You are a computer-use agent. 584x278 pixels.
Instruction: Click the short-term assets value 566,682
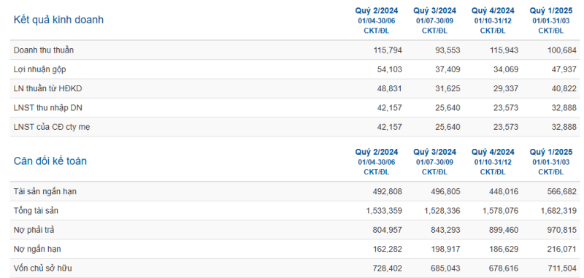pyautogui.click(x=562, y=192)
